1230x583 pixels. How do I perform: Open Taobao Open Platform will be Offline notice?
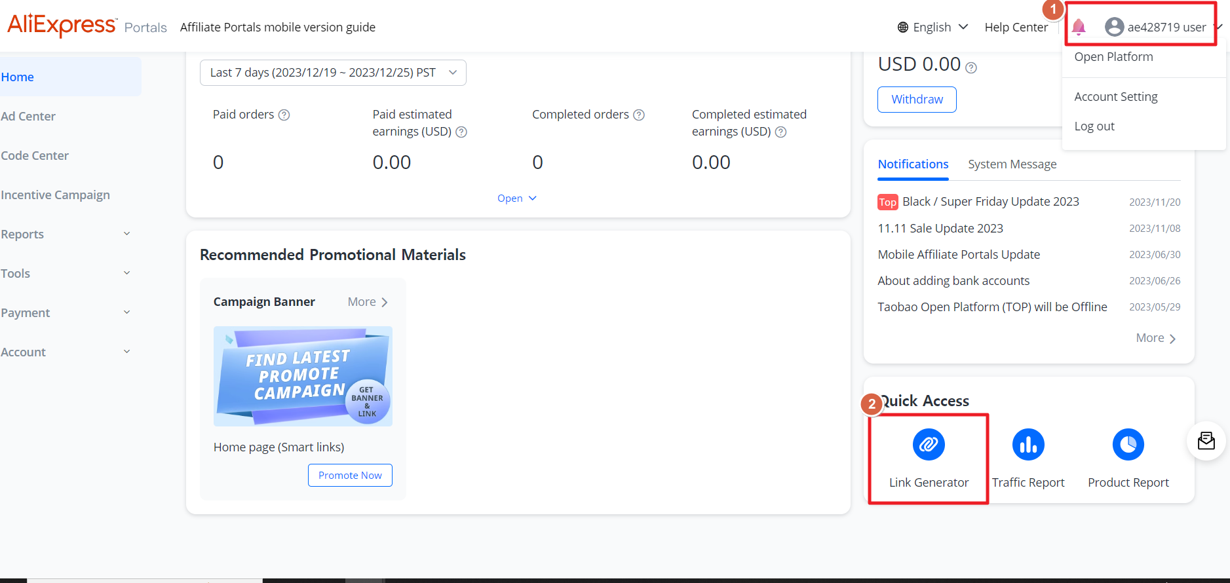coord(992,307)
